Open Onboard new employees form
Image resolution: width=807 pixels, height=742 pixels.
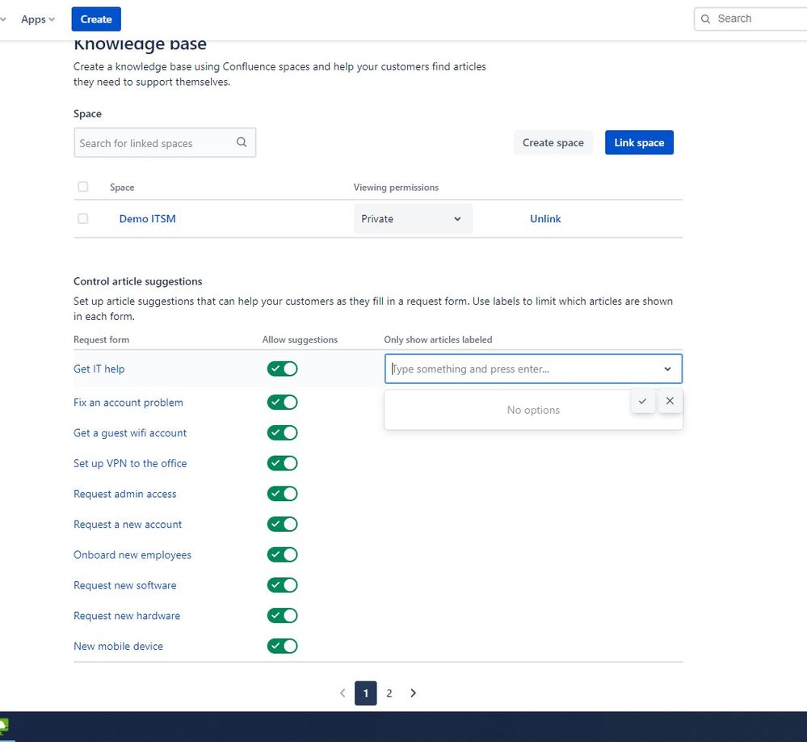coord(132,554)
